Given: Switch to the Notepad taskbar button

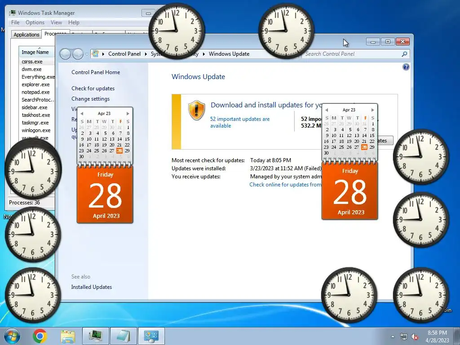Looking at the screenshot, I should point(124,336).
